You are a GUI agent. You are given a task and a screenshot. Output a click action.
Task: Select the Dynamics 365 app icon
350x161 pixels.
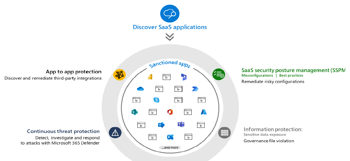point(184,77)
